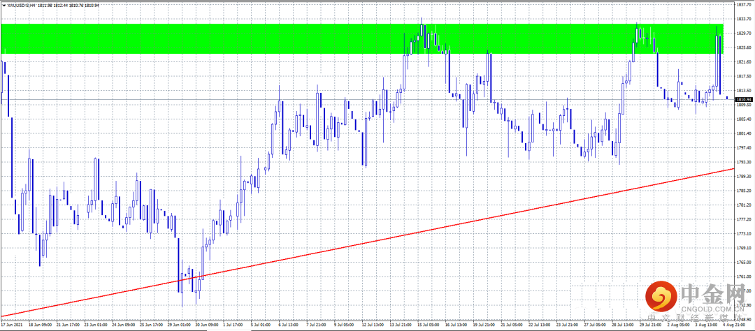
Task: Click the 13 Jul 21:00 time label
Action: click(400, 325)
